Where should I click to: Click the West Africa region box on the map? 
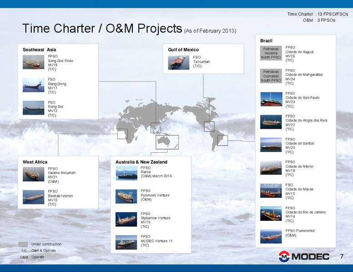[123, 134]
